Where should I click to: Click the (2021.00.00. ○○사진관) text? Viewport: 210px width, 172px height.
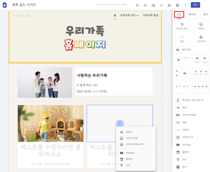[92, 92]
